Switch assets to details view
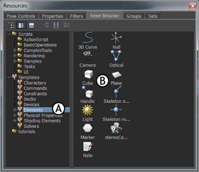 click(x=66, y=25)
